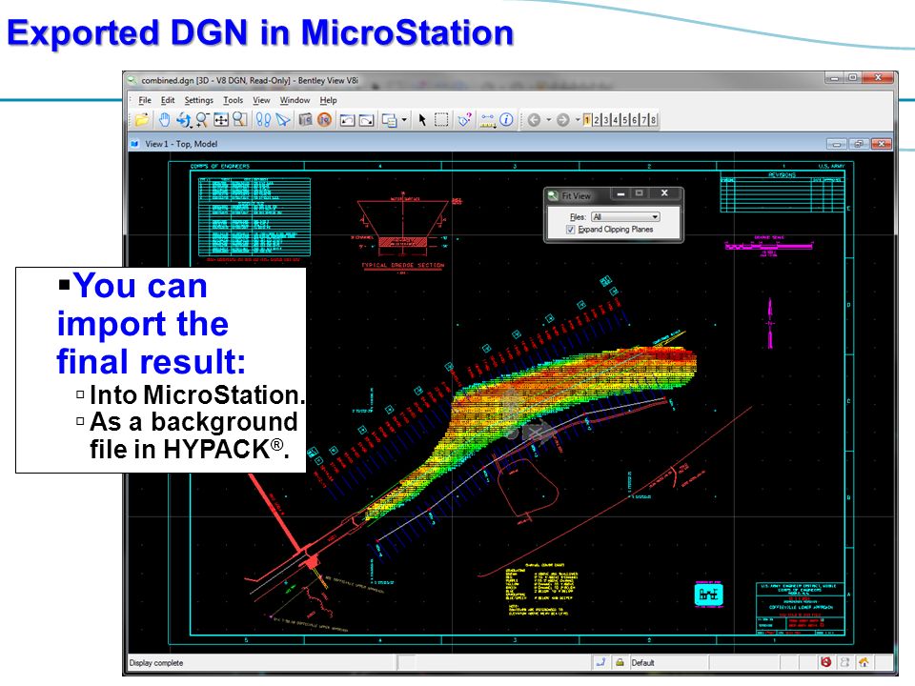Expand the Forward history dropdown arrow

(578, 121)
